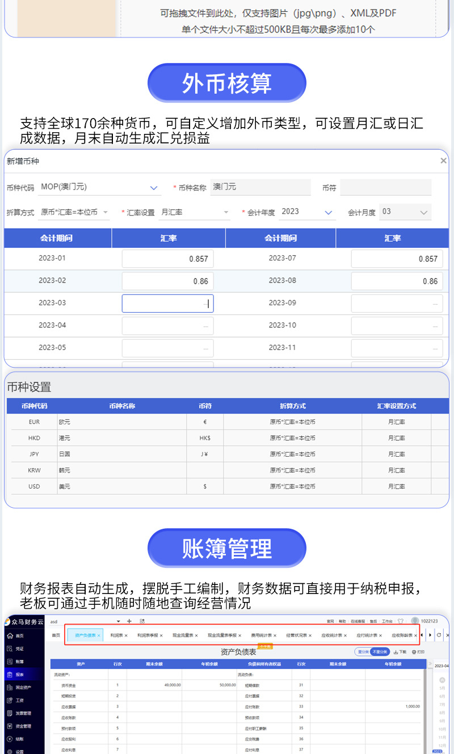Image resolution: width=454 pixels, height=754 pixels.
Task: Close the 利润表 tab with its x
Action: pos(126,635)
